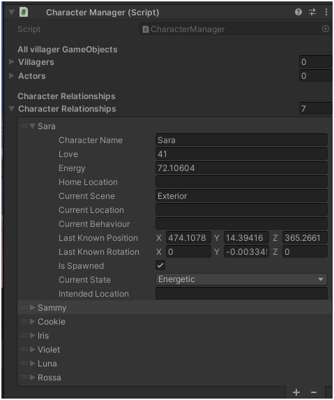Viewport: 334px width, 400px height.
Task: Click the empty Intended Location field
Action: (241, 293)
